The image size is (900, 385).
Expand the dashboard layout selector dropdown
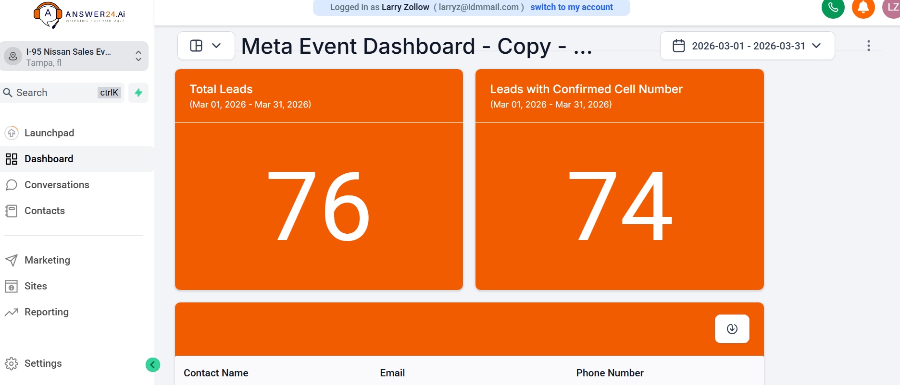206,46
